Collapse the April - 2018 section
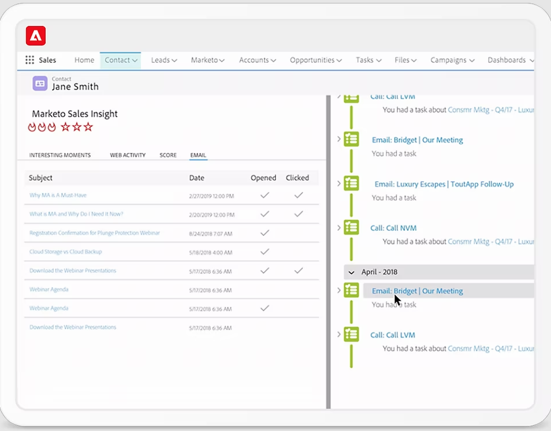The width and height of the screenshot is (551, 431). [x=351, y=272]
